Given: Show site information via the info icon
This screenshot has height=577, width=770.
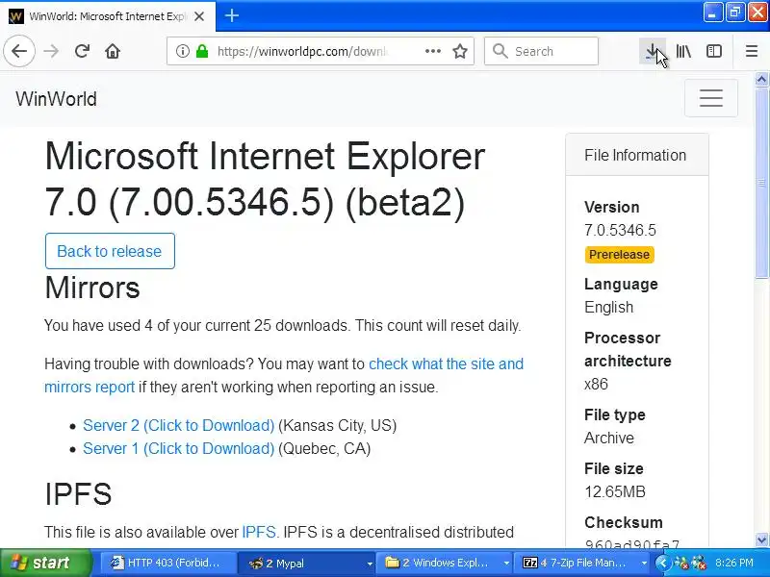Looking at the screenshot, I should tap(182, 51).
